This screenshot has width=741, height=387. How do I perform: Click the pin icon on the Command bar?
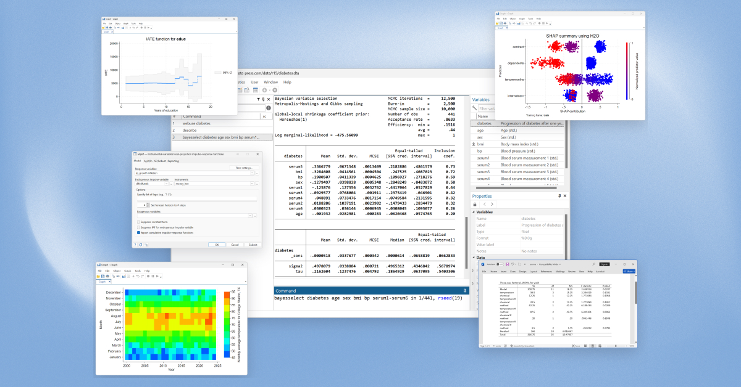click(x=464, y=290)
